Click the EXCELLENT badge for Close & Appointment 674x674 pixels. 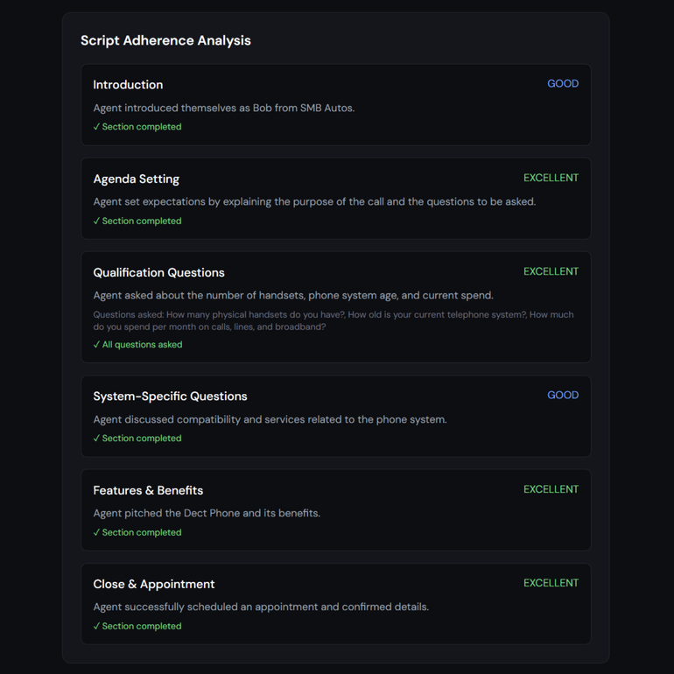point(551,583)
